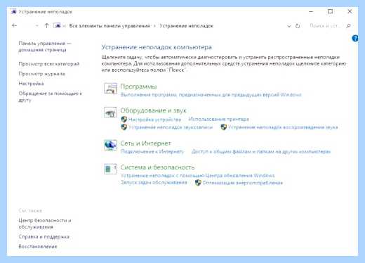The height and width of the screenshot is (263, 365).
Task: Click the up-one-level arrow
Action: coord(46,25)
